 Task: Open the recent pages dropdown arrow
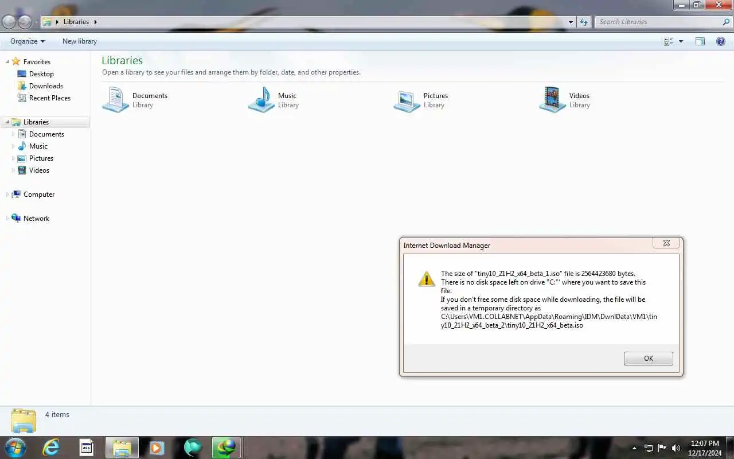pyautogui.click(x=37, y=22)
